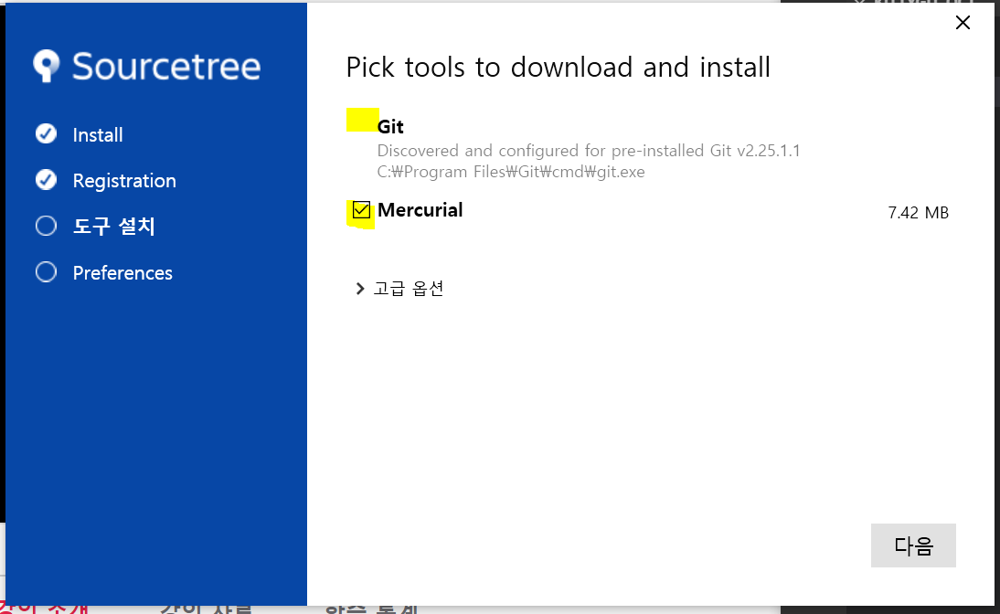
Task: Click the 7.42 MB size text
Action: tap(919, 212)
